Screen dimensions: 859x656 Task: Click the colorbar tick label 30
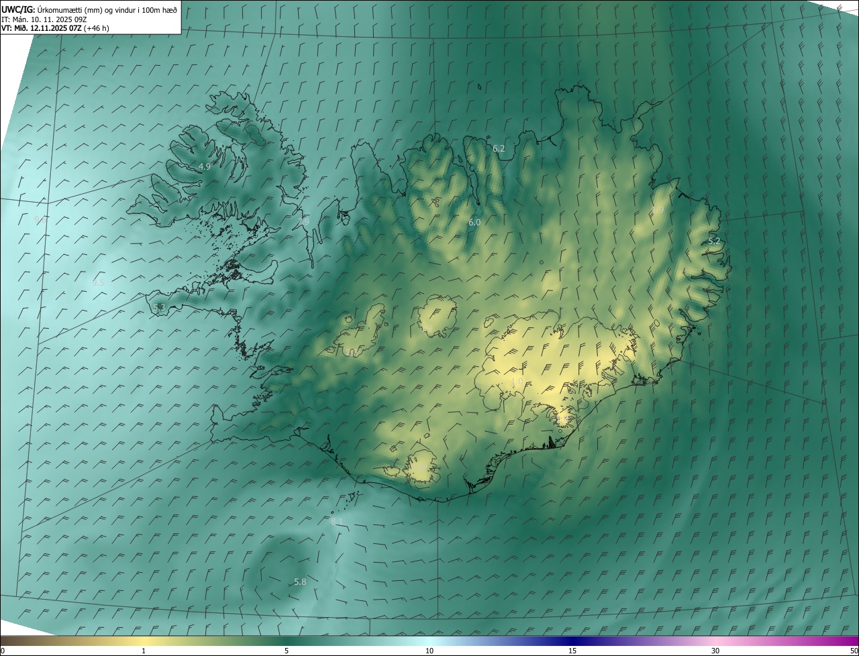click(715, 651)
